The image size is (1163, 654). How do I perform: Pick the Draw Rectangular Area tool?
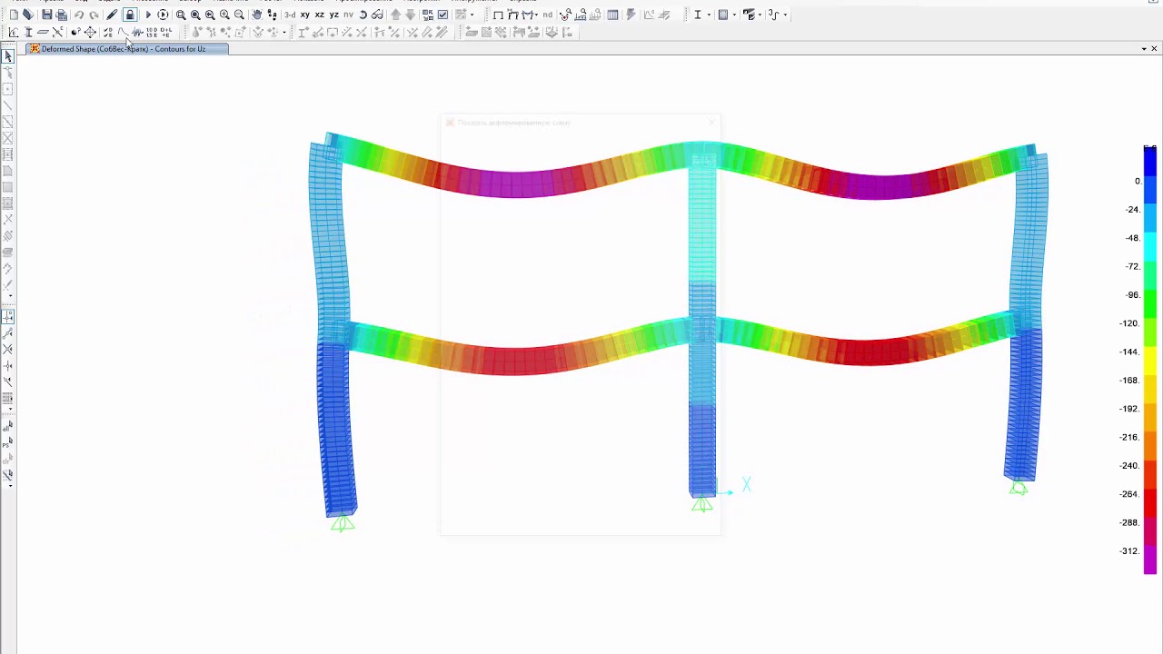[x=8, y=187]
